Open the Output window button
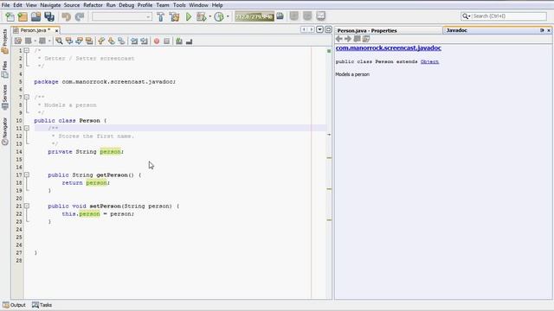Viewport: 554px width, 311px height. click(14, 305)
